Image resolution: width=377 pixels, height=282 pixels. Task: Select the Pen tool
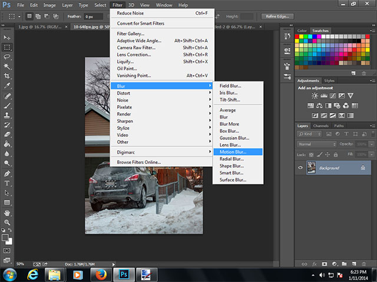tap(7, 173)
